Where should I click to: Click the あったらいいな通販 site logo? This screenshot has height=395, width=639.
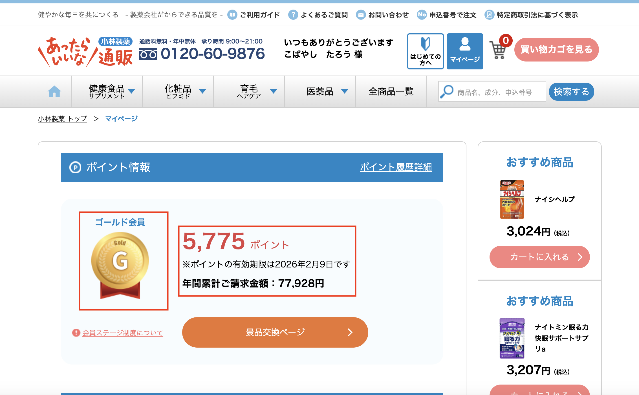85,52
